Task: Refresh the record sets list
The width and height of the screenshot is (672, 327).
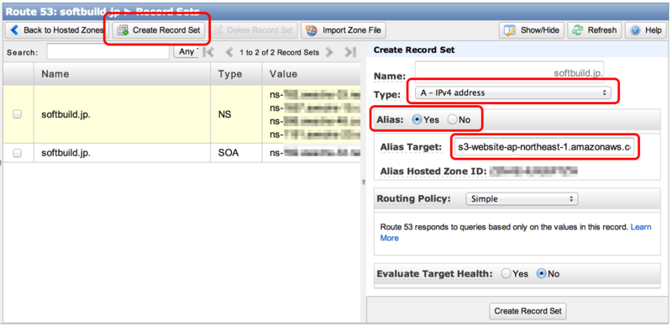Action: 595,30
